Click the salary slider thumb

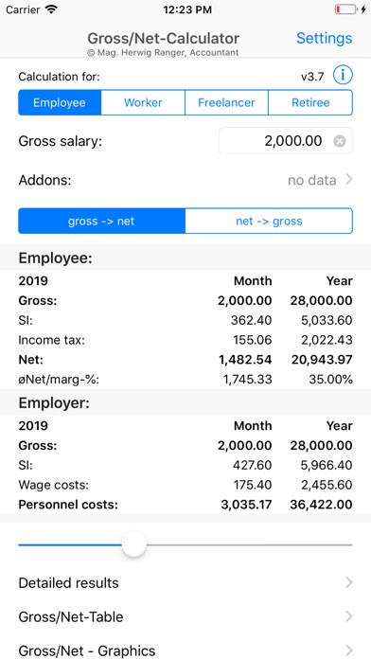pyautogui.click(x=134, y=544)
